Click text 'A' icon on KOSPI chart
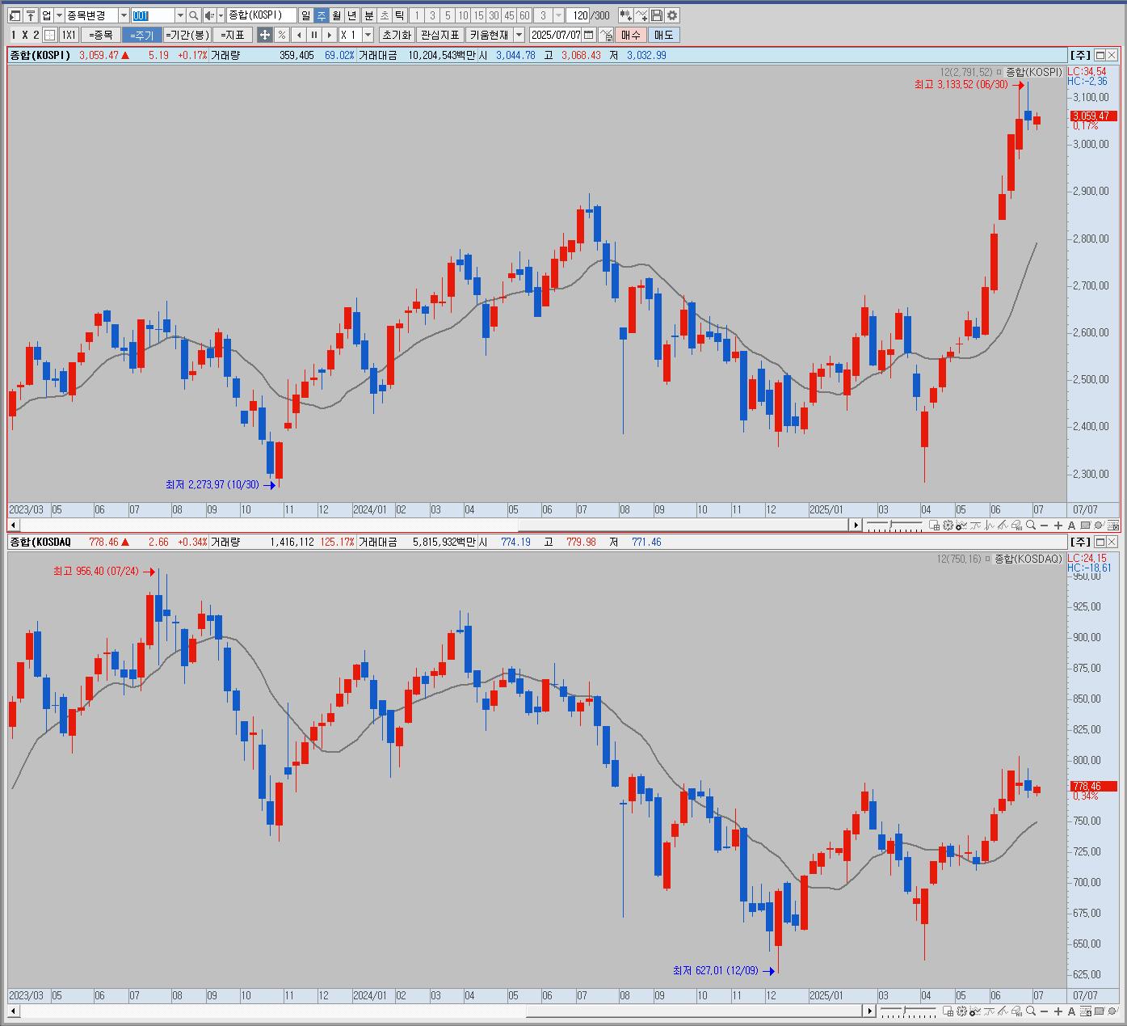Image resolution: width=1127 pixels, height=1026 pixels. coord(1071,526)
